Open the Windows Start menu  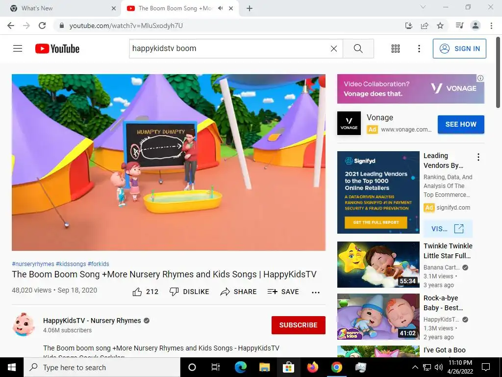(x=12, y=367)
